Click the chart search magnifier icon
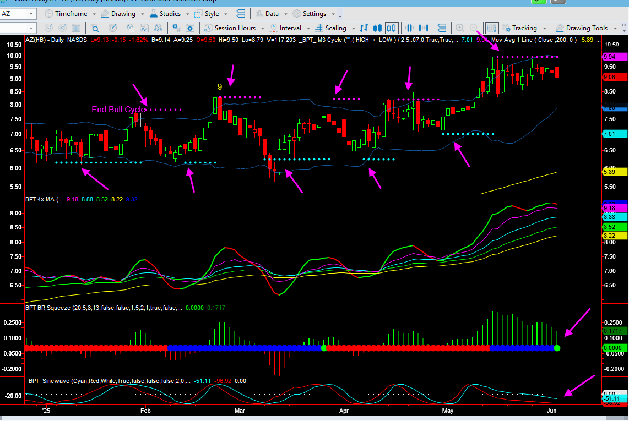Screen dimensions: 629x421 [95, 28]
